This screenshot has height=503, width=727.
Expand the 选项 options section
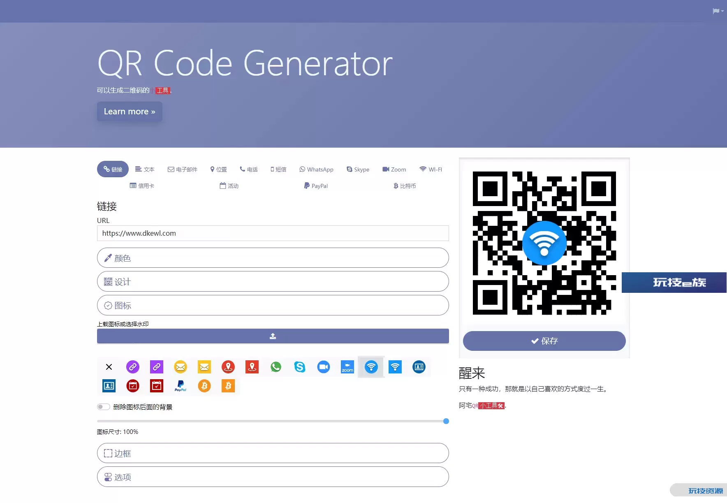click(x=273, y=477)
